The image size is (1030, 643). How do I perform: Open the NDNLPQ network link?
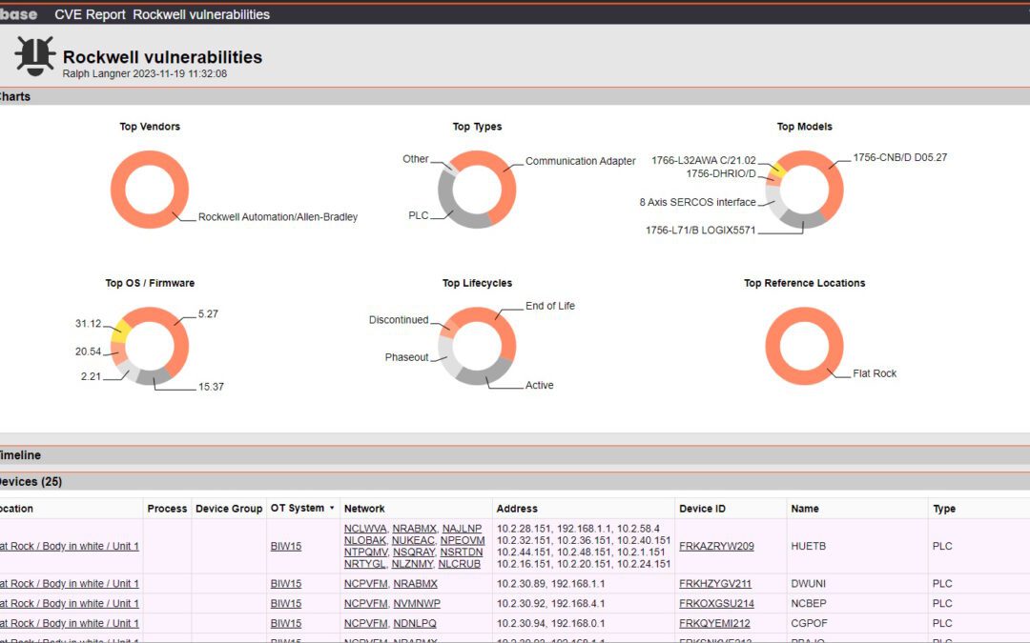(415, 623)
